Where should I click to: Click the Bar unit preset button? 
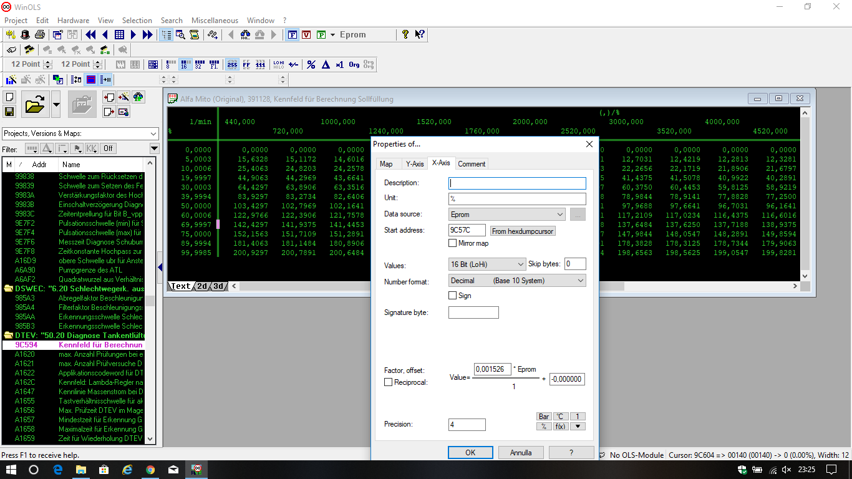click(544, 417)
